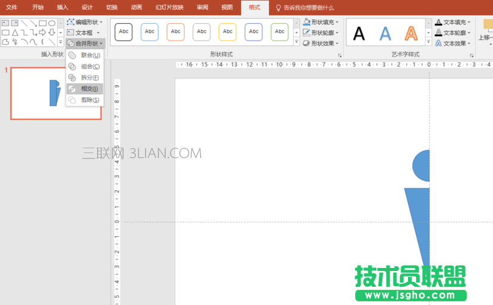Select the isosceles triangle shape
Image resolution: width=493 pixels, height=305 pixels.
15,32
